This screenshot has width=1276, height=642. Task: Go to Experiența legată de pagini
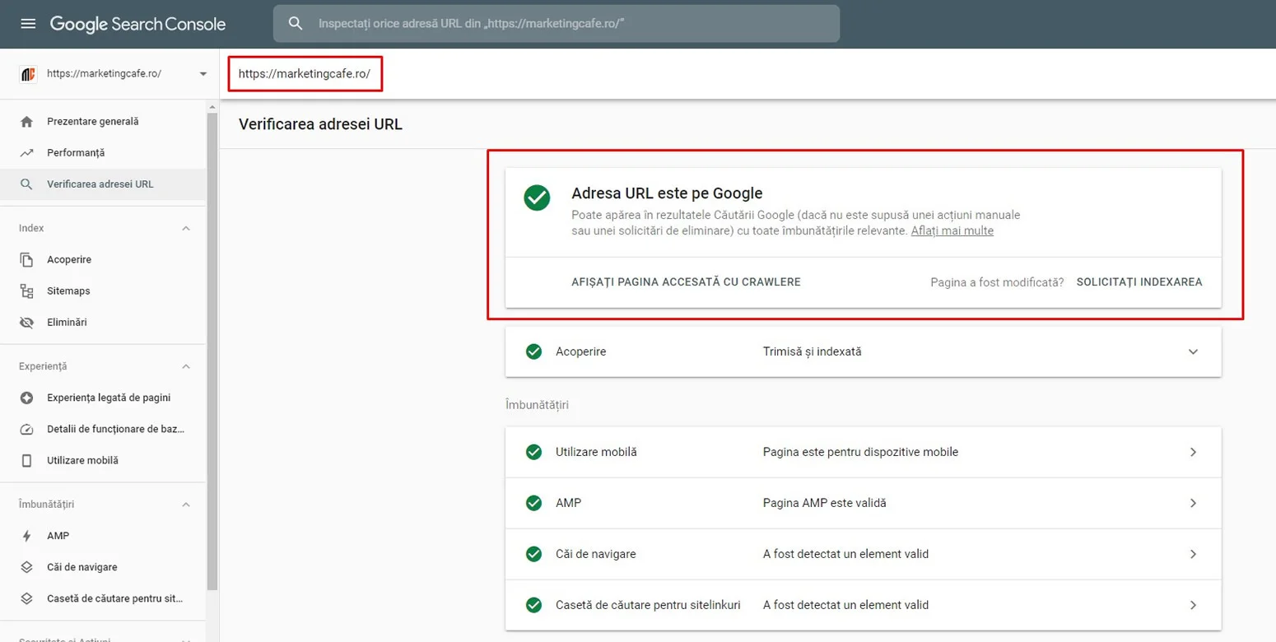[109, 398]
